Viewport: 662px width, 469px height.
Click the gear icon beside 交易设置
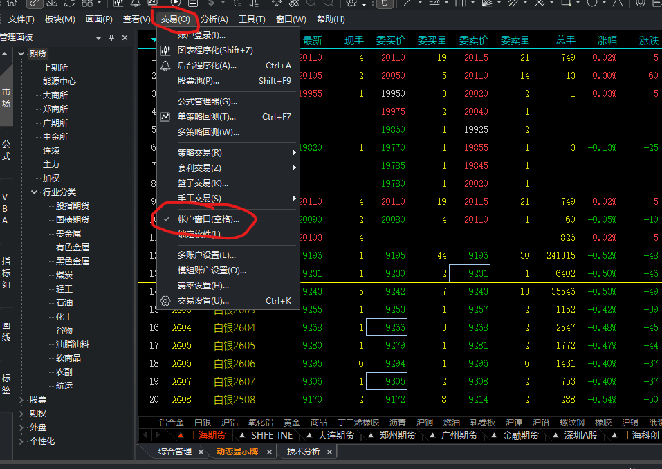(x=165, y=301)
